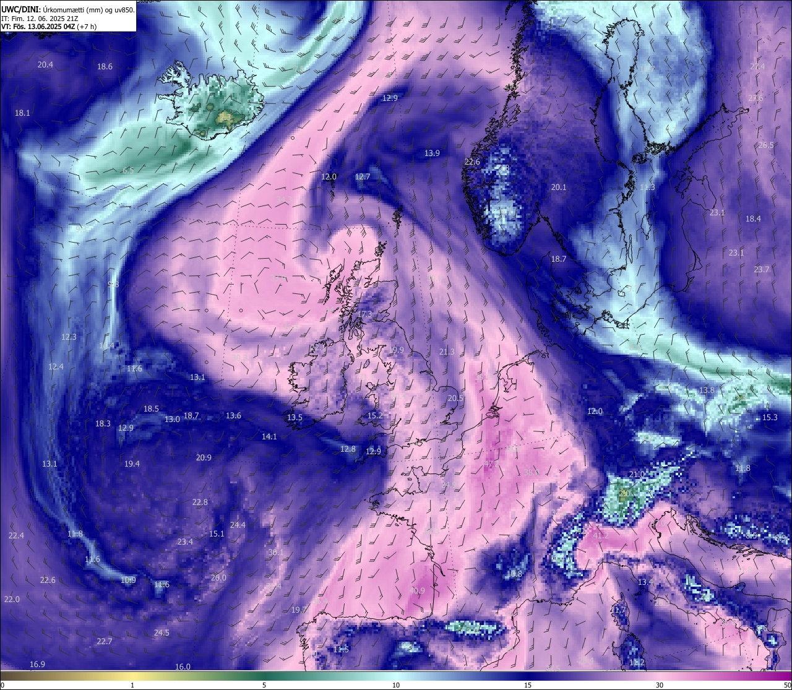Click the 22.4 value at left edge
Image resolution: width=792 pixels, height=690 pixels.
point(16,535)
